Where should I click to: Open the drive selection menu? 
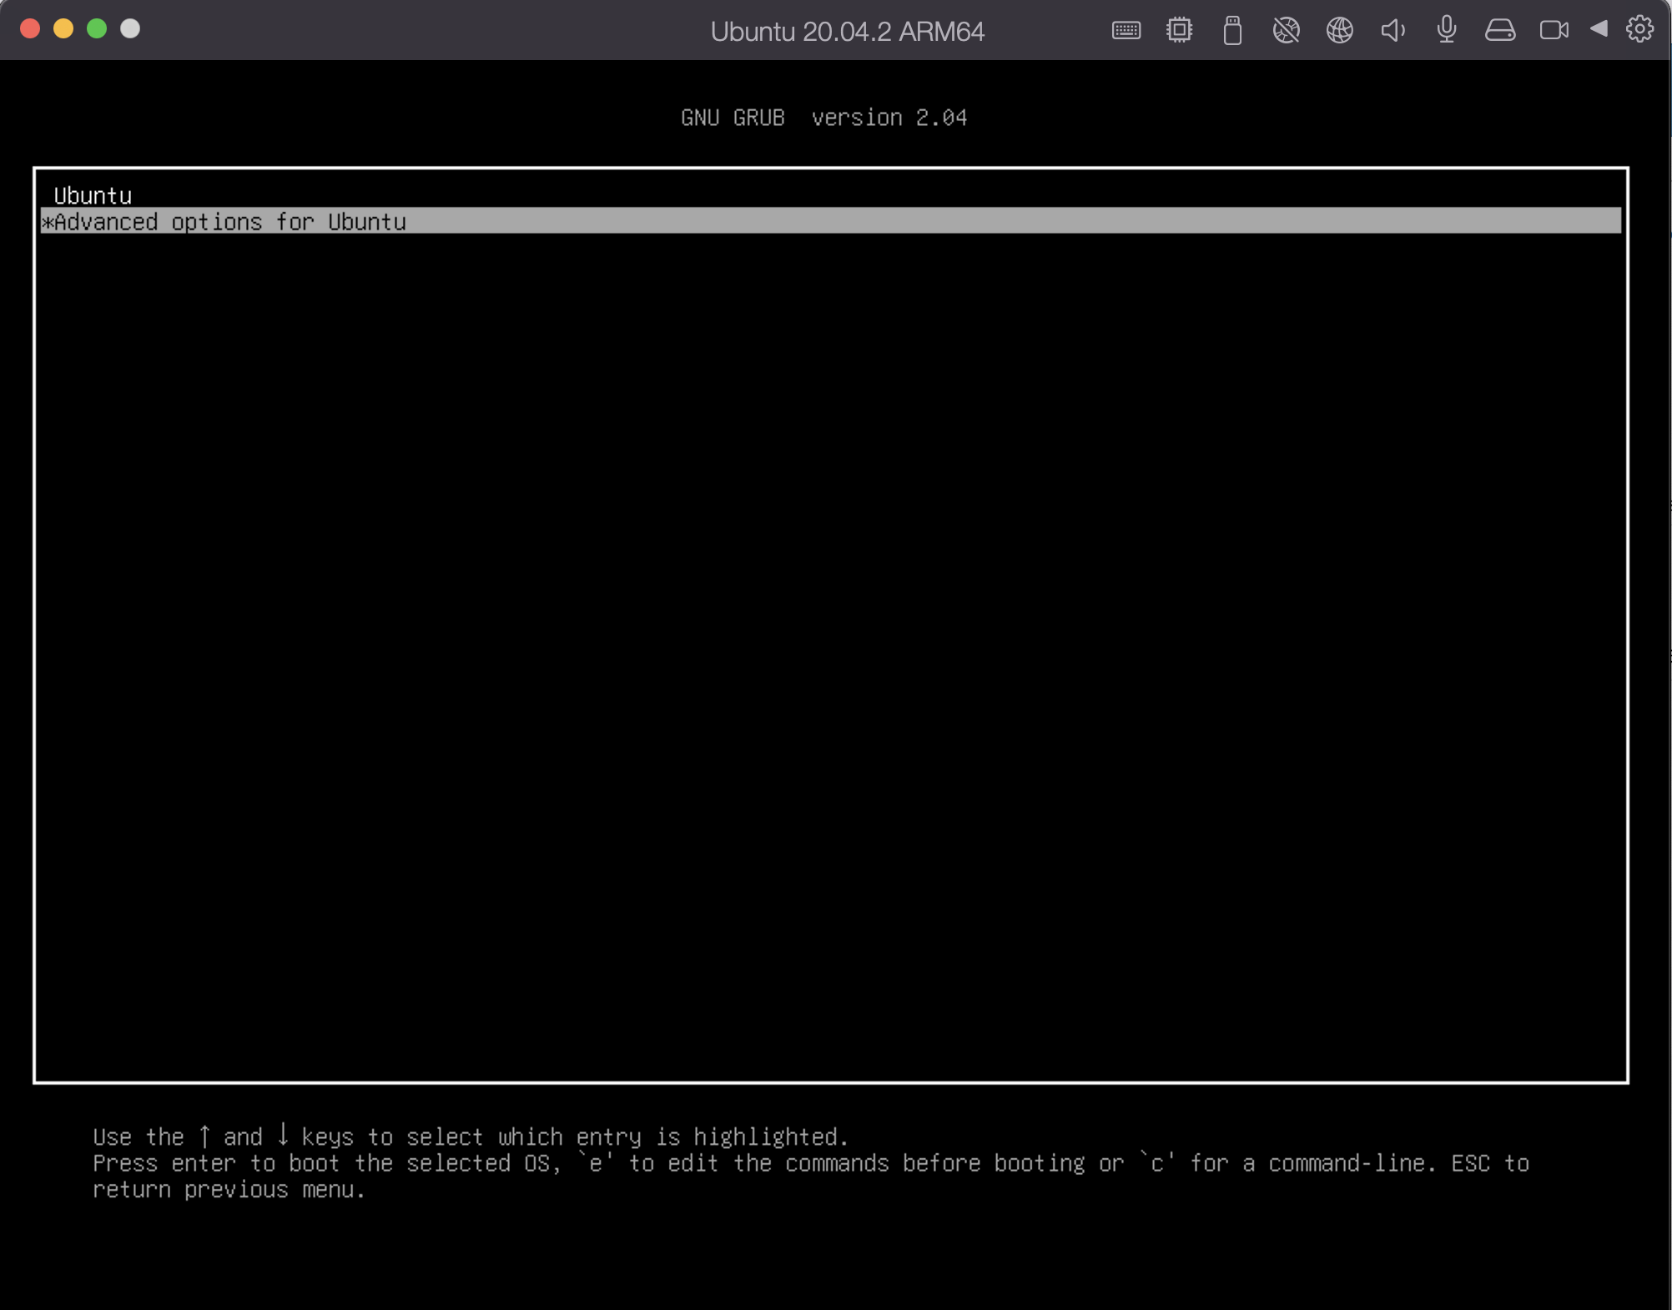1500,30
